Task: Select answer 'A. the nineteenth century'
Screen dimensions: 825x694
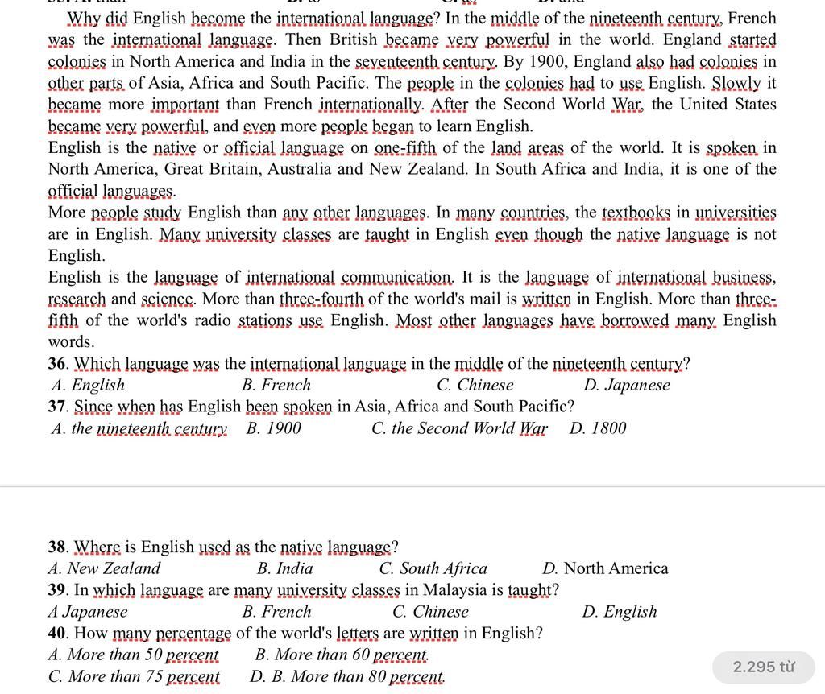Action: coord(139,428)
